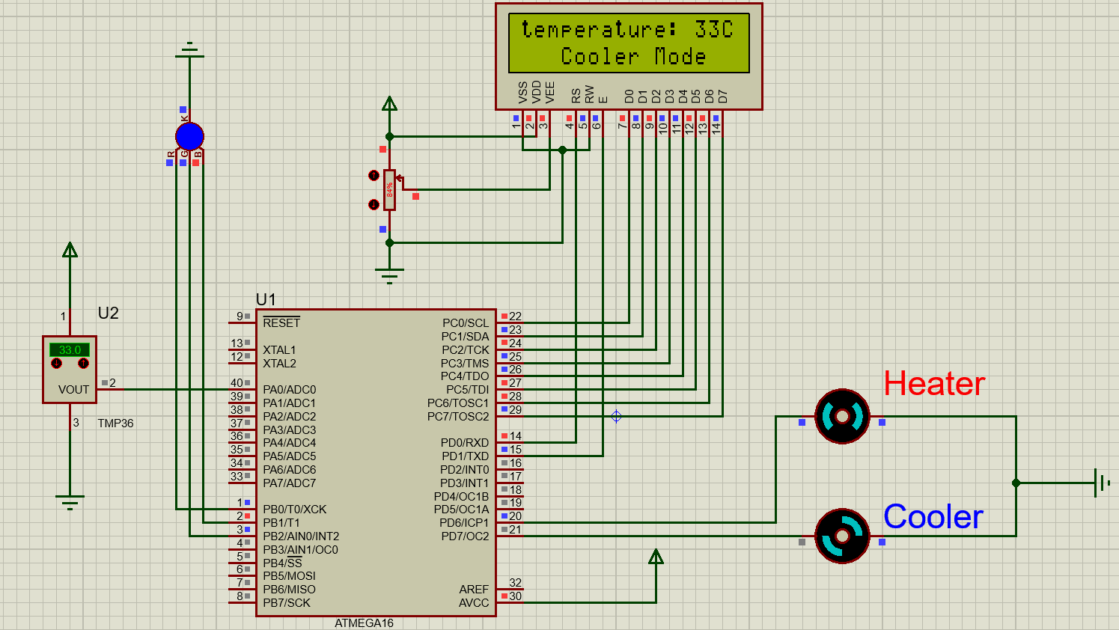Click the blue 'Cooler' label
The width and height of the screenshot is (1119, 630).
tap(933, 517)
